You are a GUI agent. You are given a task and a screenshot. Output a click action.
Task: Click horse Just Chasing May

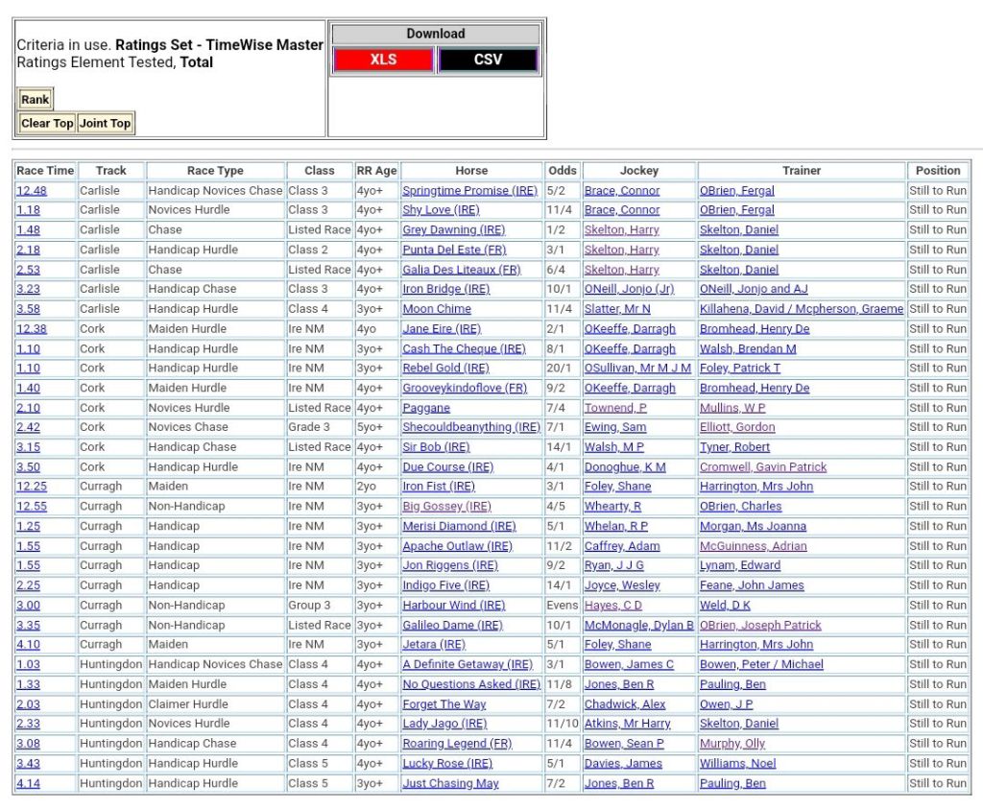coord(450,783)
